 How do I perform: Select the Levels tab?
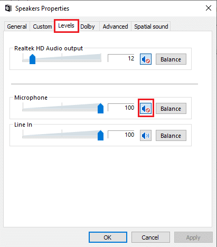point(66,26)
